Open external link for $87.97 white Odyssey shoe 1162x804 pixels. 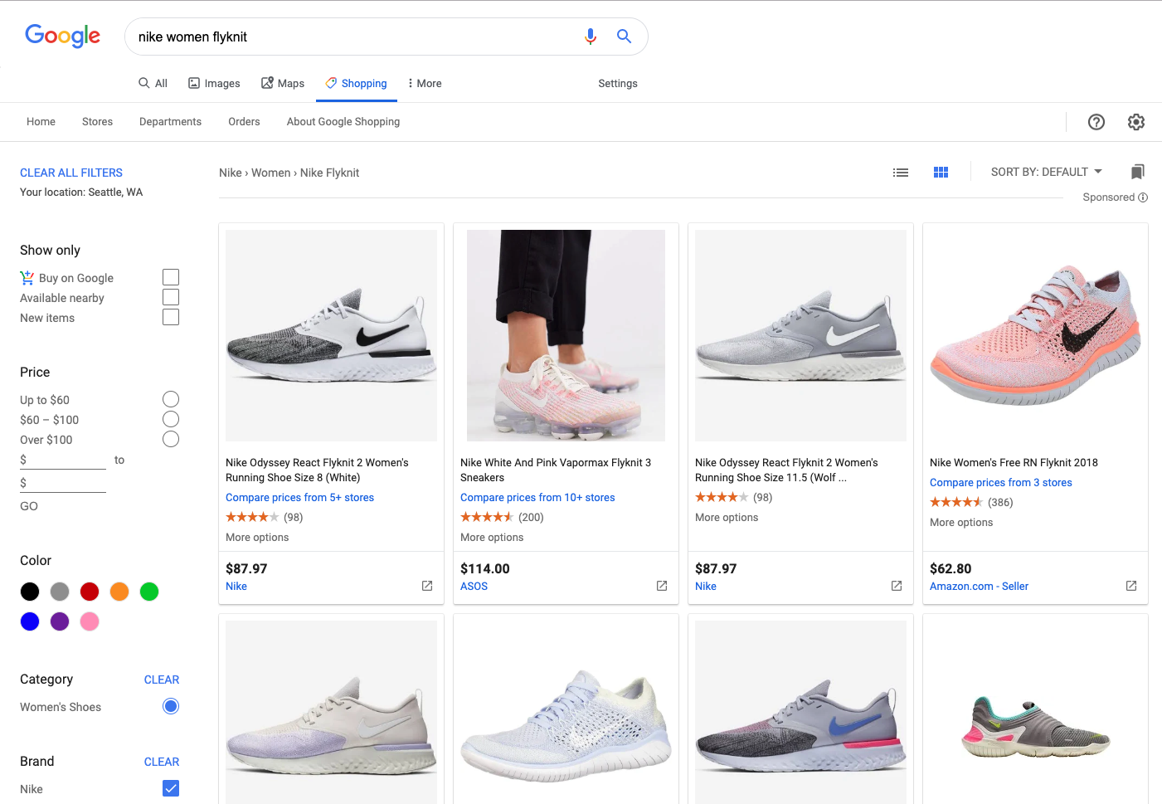427,586
